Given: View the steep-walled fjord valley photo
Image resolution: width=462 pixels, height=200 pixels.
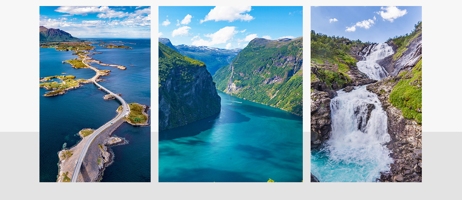Looking at the screenshot, I should click(231, 94).
